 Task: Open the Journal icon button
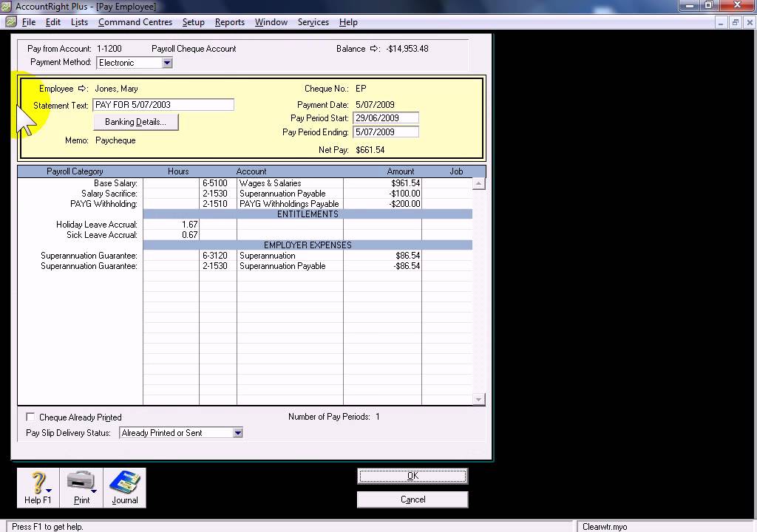(124, 488)
